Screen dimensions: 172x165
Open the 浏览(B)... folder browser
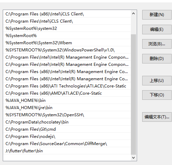coord(157,44)
